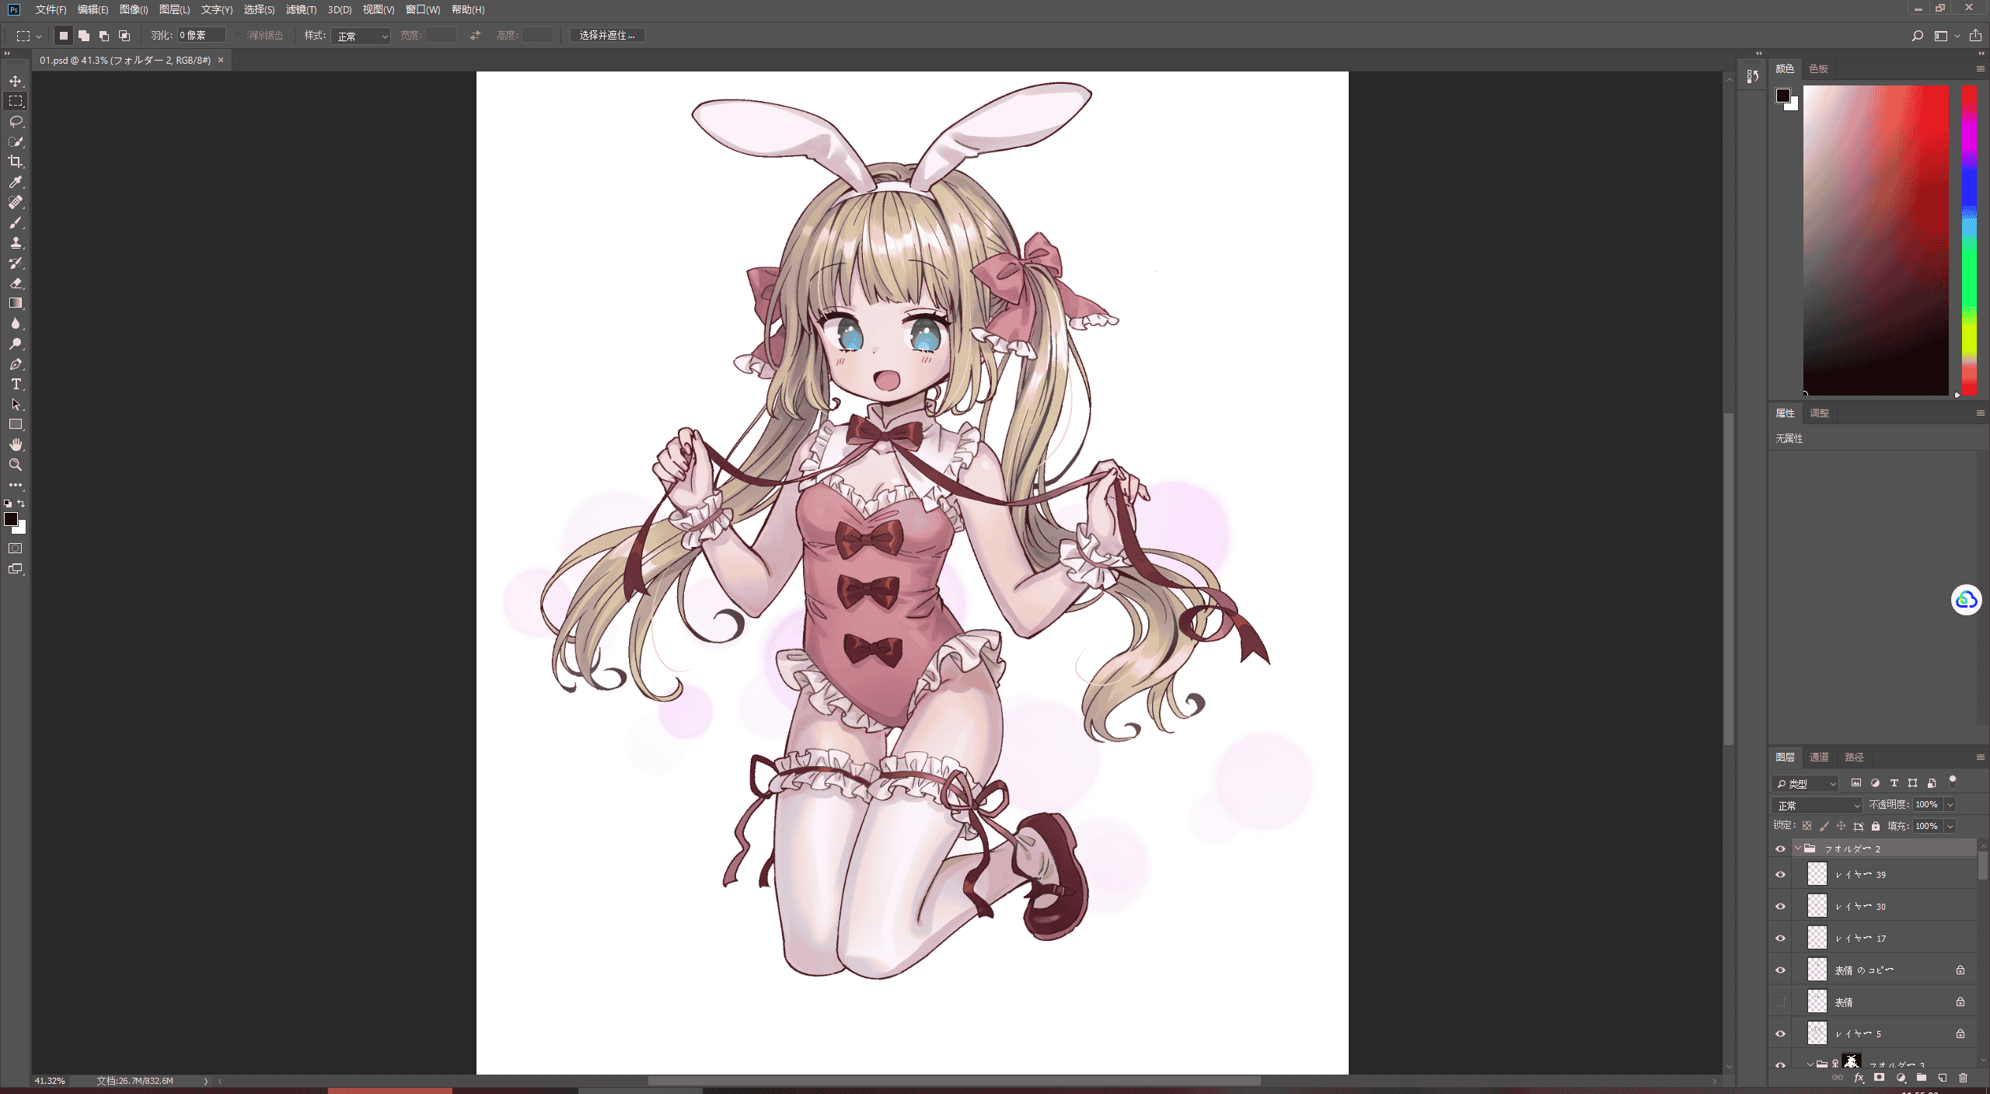
Task: Select the Pen tool
Action: pos(16,364)
